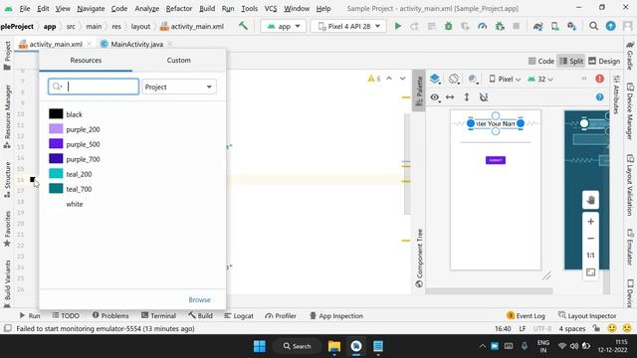Sync project with Gradle files icon

pyautogui.click(x=537, y=26)
